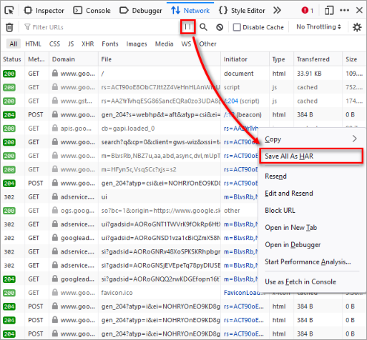Close the developer tools panel
The image size is (367, 340).
click(x=359, y=10)
